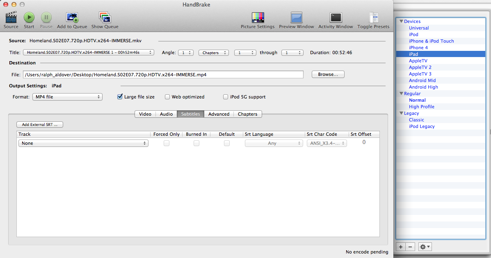Screen dimensions: 491x258
Task: Open the Srt Char Code dropdown
Action: point(327,143)
